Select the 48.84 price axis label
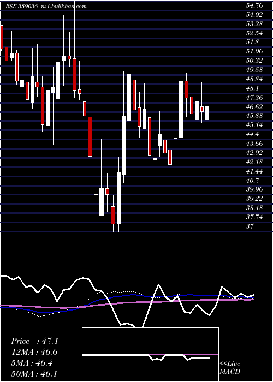This screenshot has width=273, height=382. click(254, 80)
